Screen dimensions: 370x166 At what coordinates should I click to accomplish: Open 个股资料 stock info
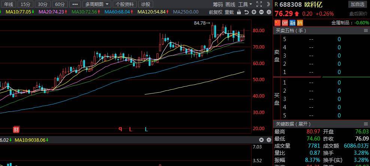124,4
